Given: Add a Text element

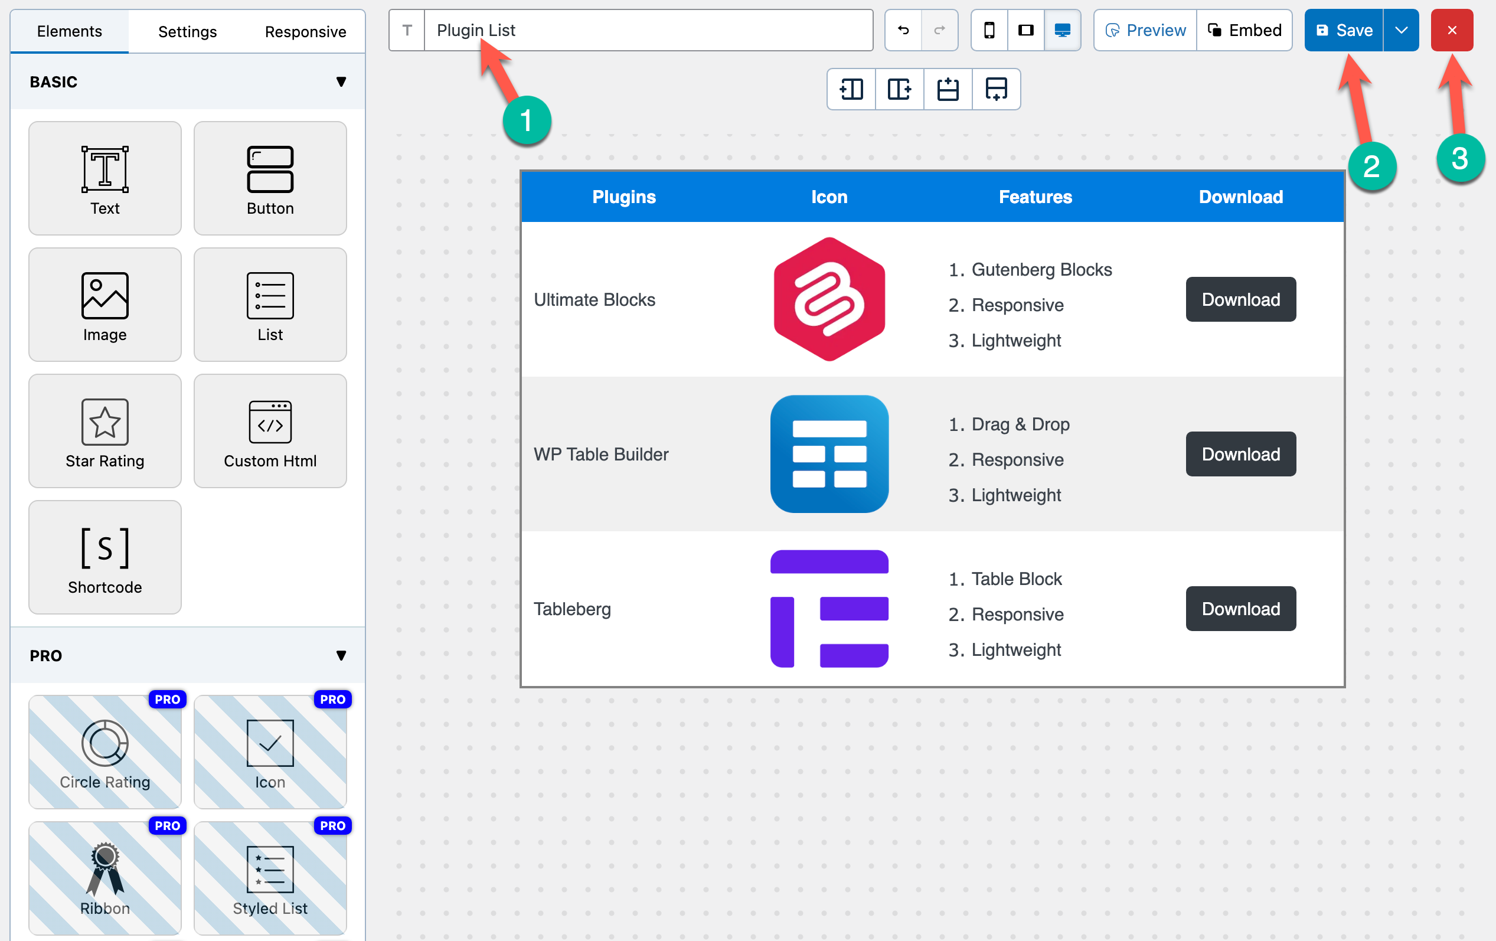Looking at the screenshot, I should click(104, 178).
